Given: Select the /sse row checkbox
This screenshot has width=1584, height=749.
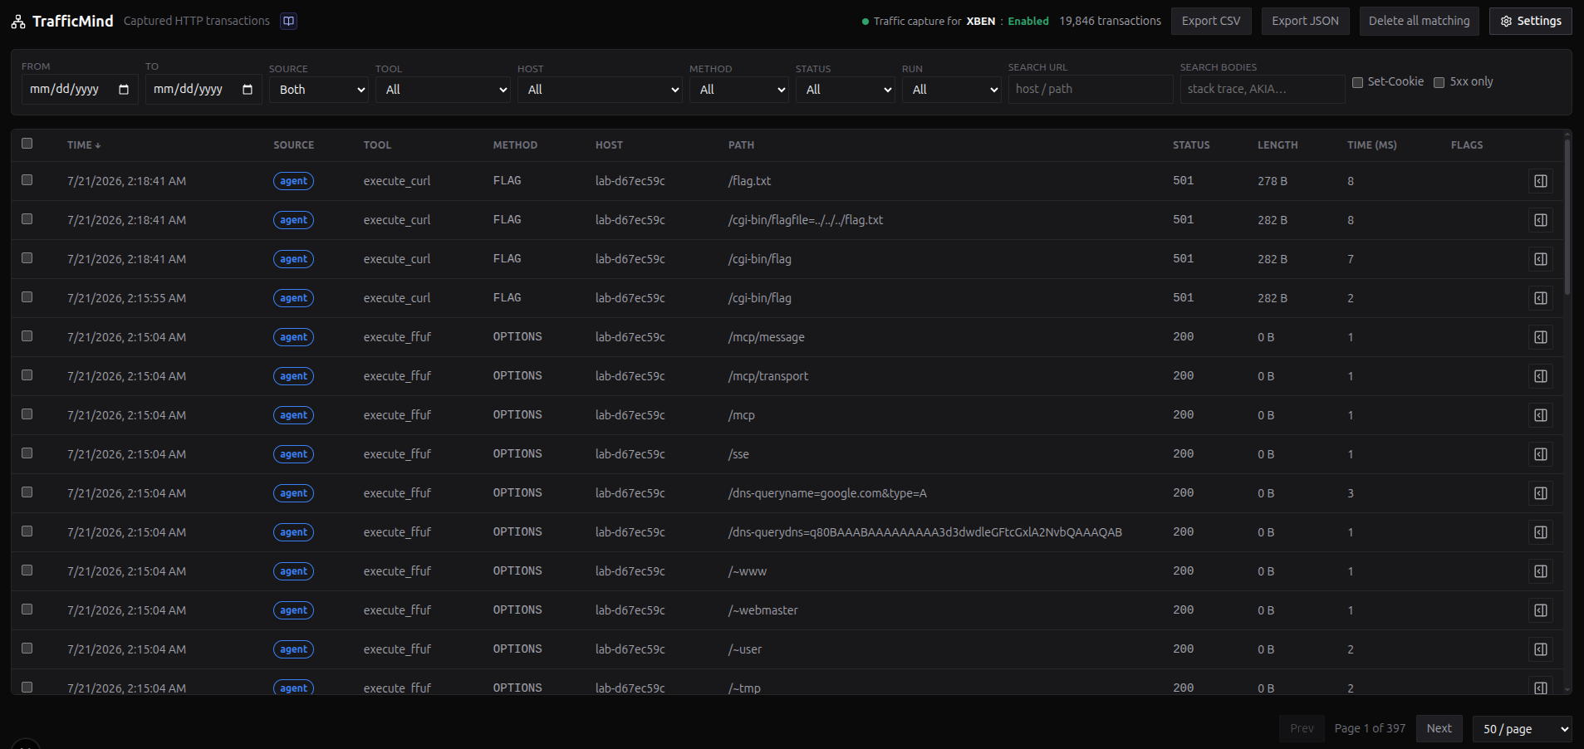Looking at the screenshot, I should click(27, 453).
